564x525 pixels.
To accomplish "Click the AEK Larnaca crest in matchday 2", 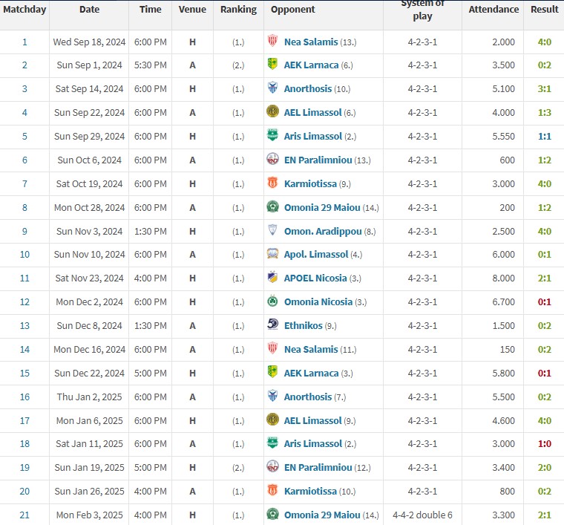I will 272,65.
